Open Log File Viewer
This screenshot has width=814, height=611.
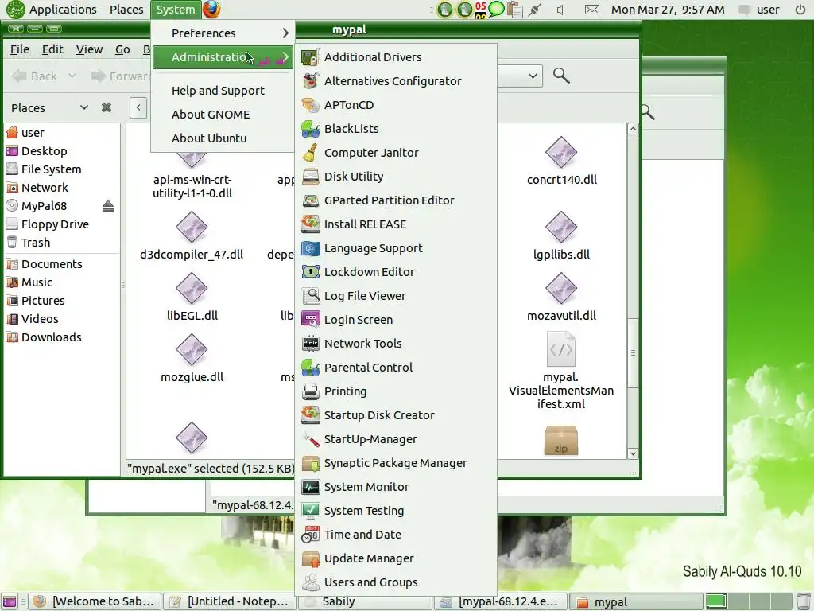pos(396,296)
